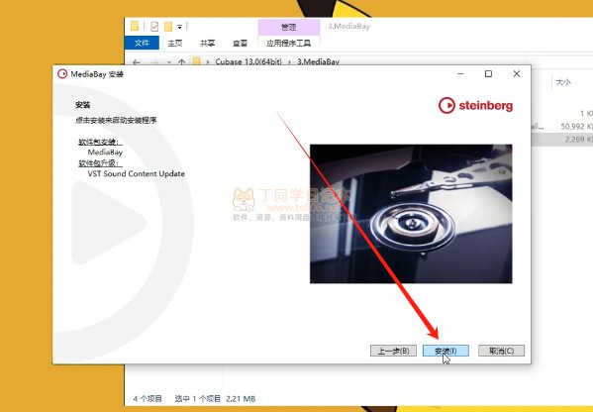This screenshot has height=412, width=593.
Task: Click the new folder quick-access icon in Explorer
Action: 168,27
